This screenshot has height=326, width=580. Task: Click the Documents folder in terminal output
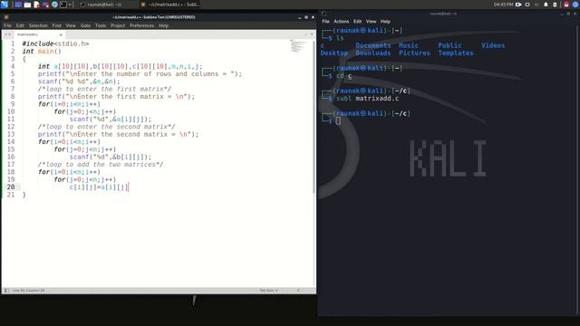click(373, 45)
